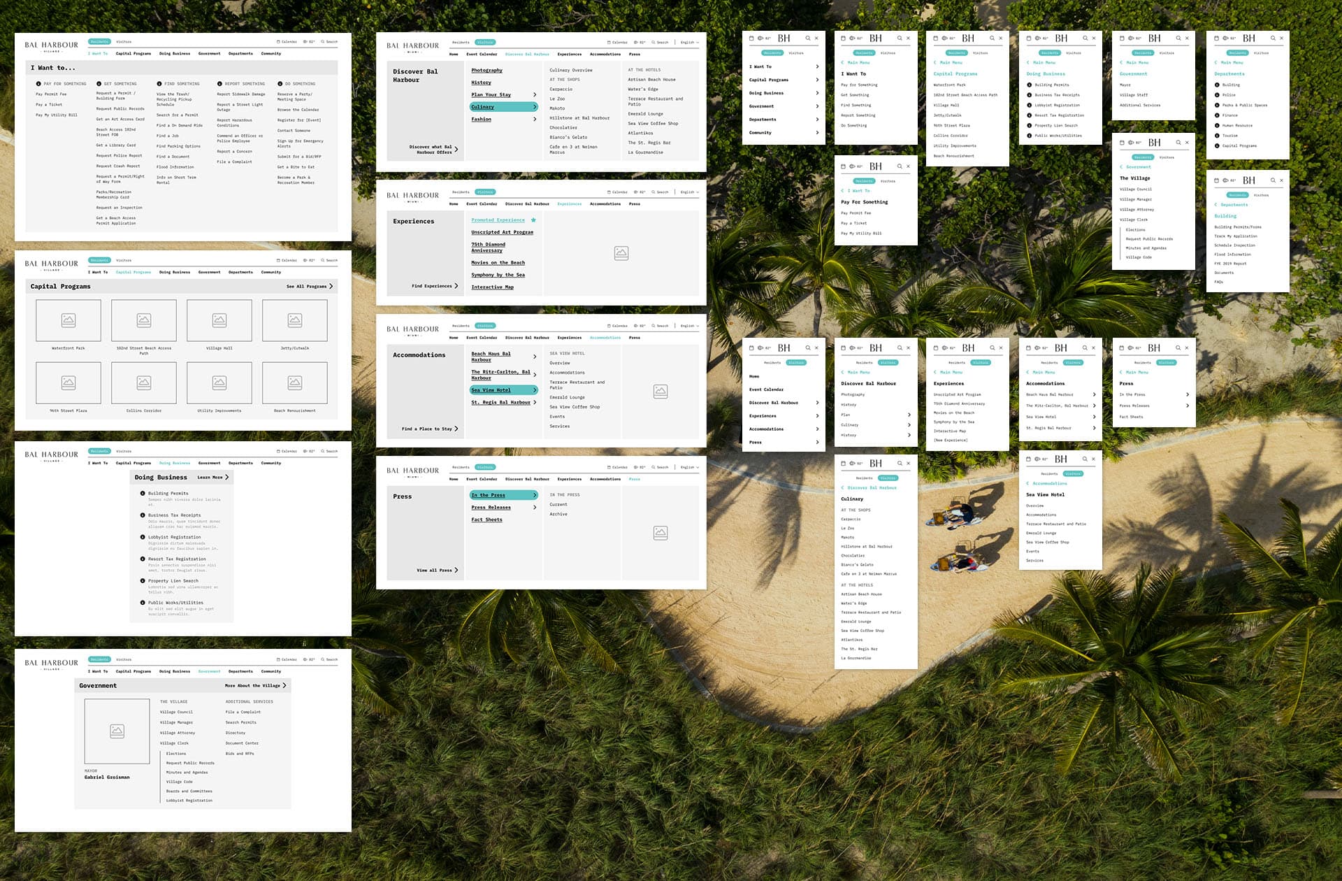This screenshot has width=1342, height=881.
Task: Click star icon beside Promoted Experience
Action: coord(533,220)
